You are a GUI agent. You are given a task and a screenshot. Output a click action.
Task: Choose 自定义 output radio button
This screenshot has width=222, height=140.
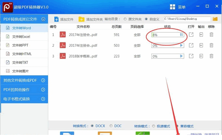click(x=146, y=19)
